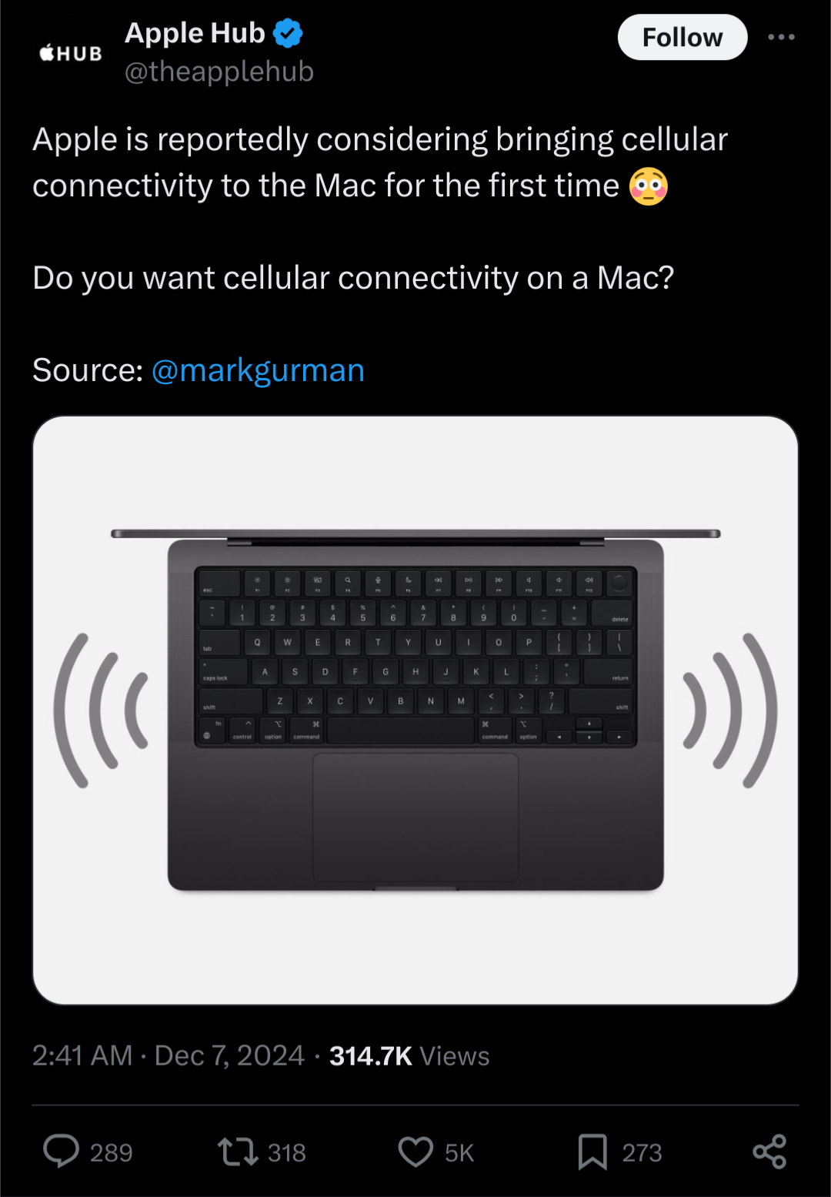Follow the Apple Hub account
The width and height of the screenshot is (831, 1197).
[682, 37]
